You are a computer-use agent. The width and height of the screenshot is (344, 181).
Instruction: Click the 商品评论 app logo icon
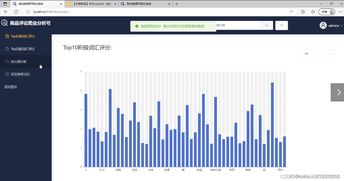click(x=4, y=23)
